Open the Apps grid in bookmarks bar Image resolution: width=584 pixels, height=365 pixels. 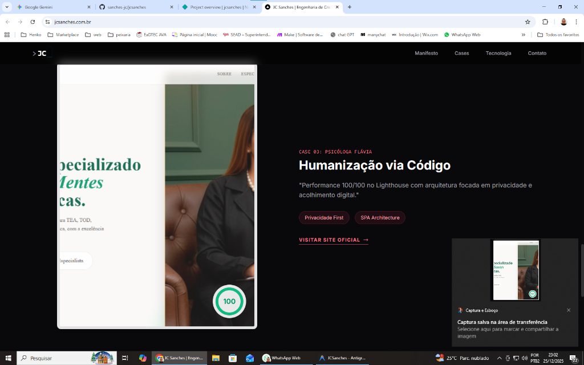point(7,35)
